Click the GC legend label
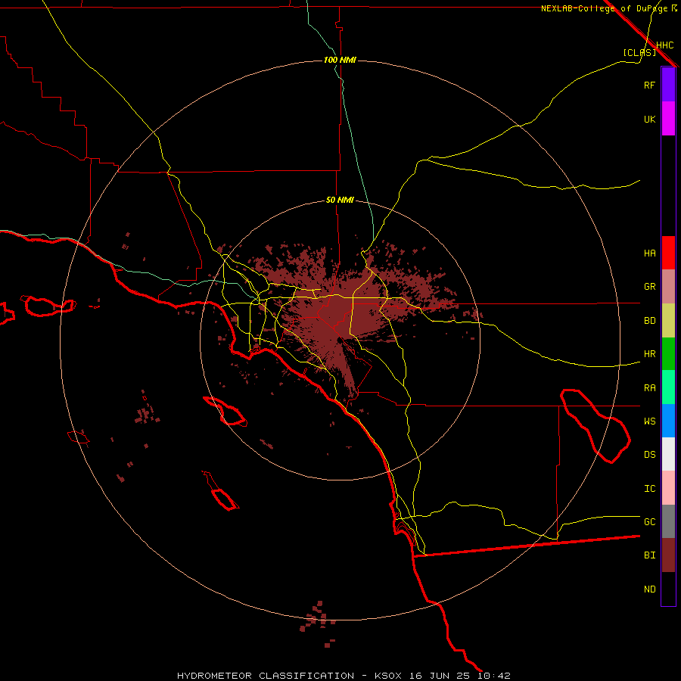681x681 pixels. pos(649,521)
